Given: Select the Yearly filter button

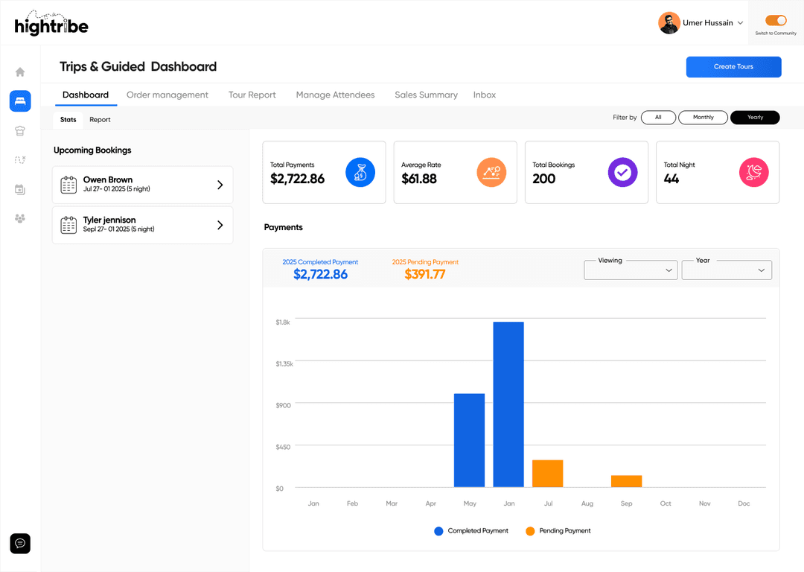Looking at the screenshot, I should 755,117.
